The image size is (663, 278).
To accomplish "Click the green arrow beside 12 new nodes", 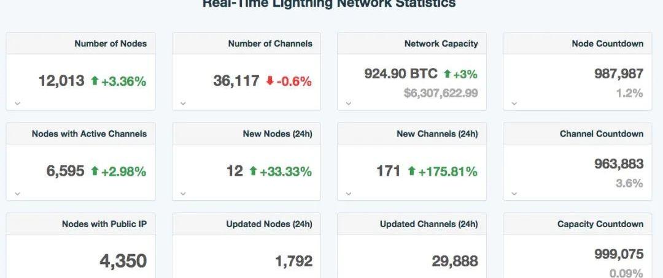I will click(x=253, y=171).
